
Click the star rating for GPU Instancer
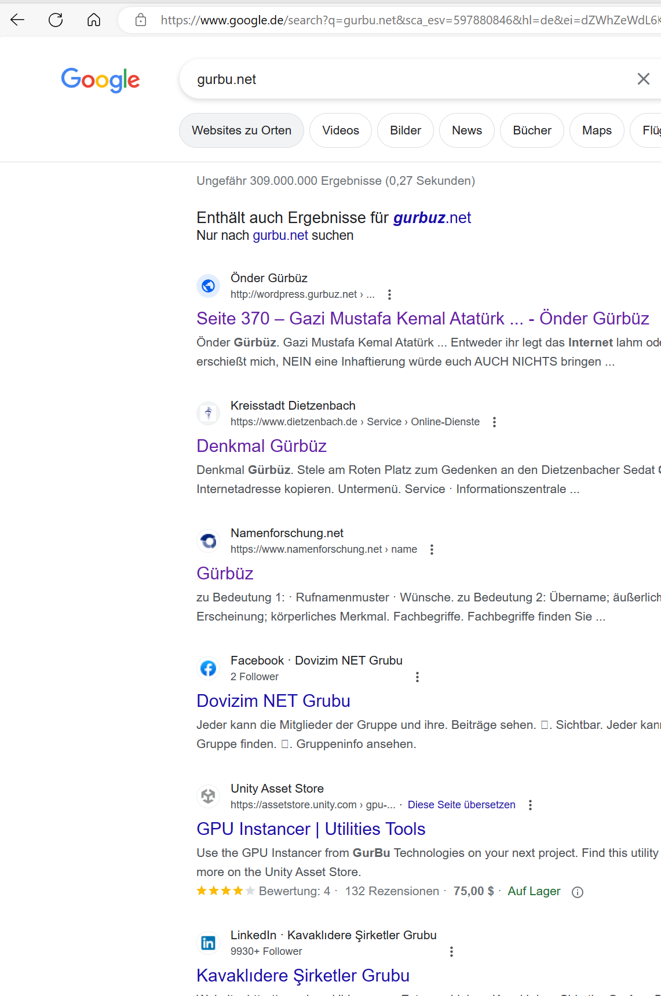pyautogui.click(x=225, y=891)
